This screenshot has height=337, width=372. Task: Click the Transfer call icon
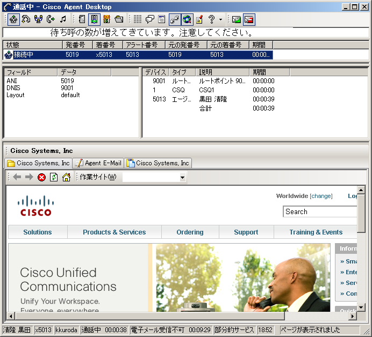click(51, 19)
